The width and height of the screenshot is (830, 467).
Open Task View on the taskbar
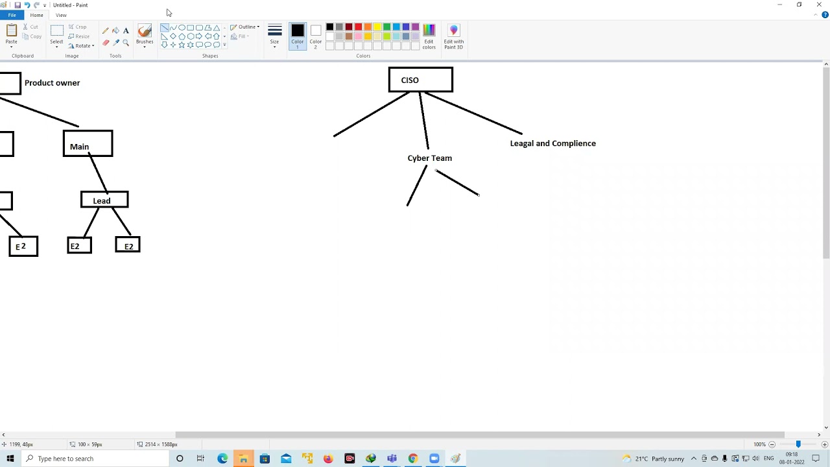tap(200, 459)
